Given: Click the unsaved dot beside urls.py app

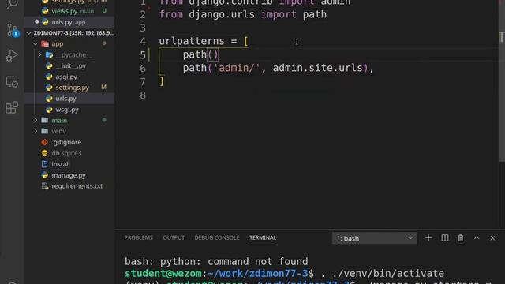Looking at the screenshot, I should [x=36, y=21].
